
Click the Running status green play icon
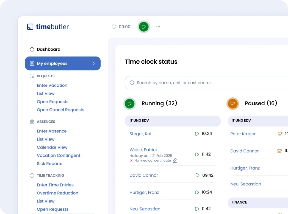(129, 104)
